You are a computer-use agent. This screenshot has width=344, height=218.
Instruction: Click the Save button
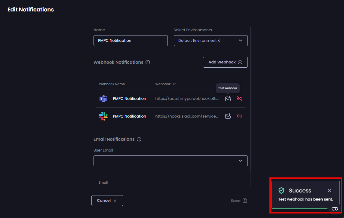[238, 200]
